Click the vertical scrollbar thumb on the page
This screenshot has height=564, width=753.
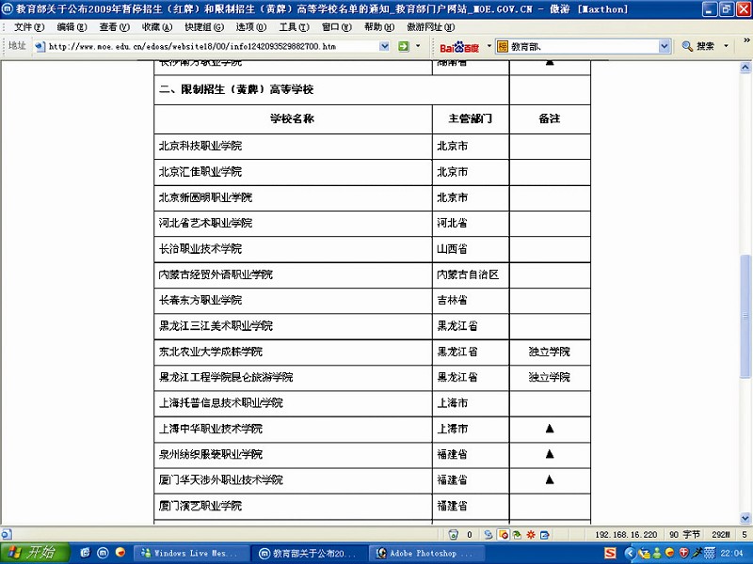click(x=745, y=329)
